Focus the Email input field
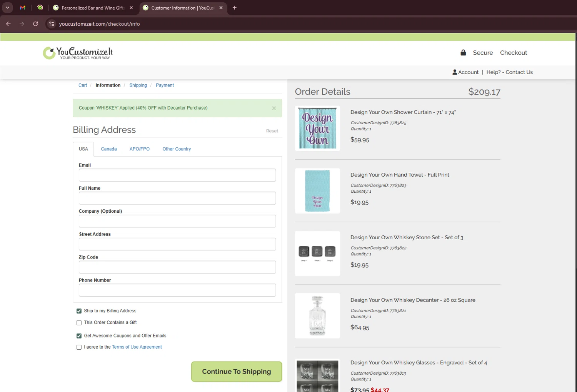Screen dimensions: 577x392 pyautogui.click(x=177, y=175)
